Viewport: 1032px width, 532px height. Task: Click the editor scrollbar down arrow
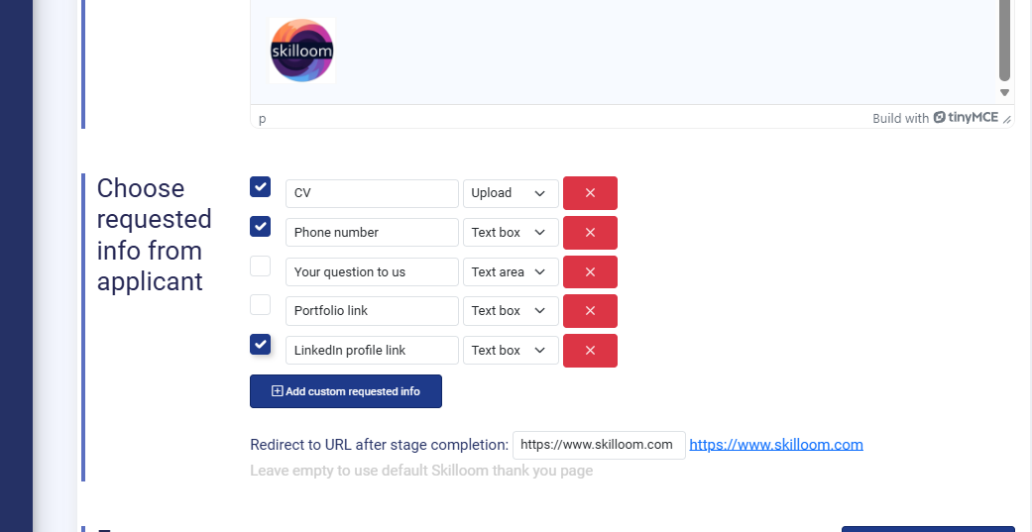click(1004, 92)
